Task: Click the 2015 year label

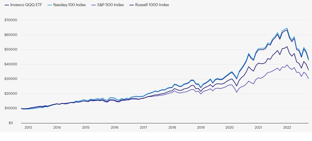Action: tap(86, 127)
